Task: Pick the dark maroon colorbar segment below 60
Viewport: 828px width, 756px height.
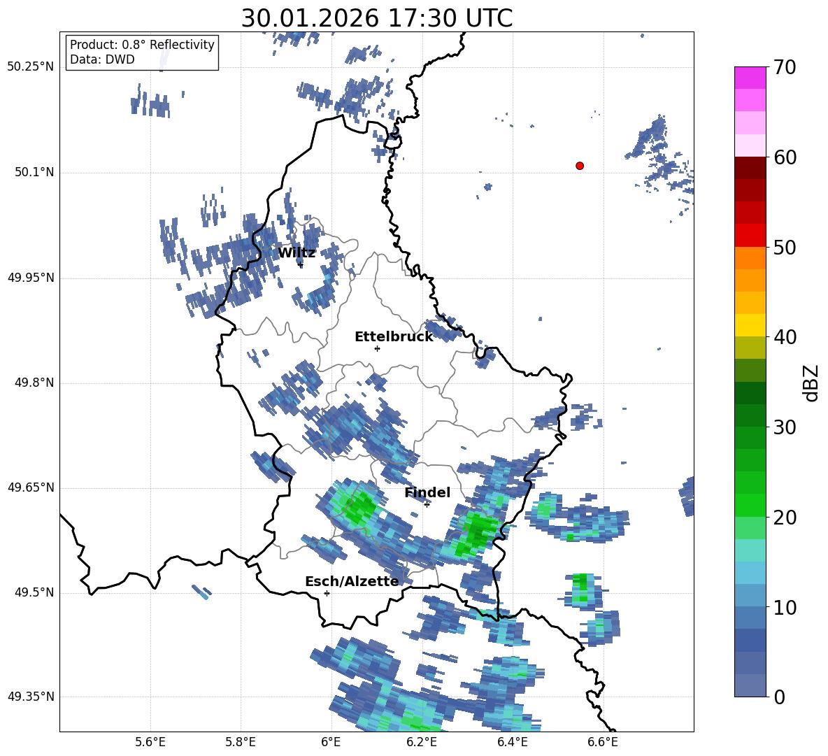Action: click(750, 169)
